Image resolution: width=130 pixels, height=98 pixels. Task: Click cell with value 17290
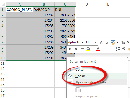click(44, 53)
